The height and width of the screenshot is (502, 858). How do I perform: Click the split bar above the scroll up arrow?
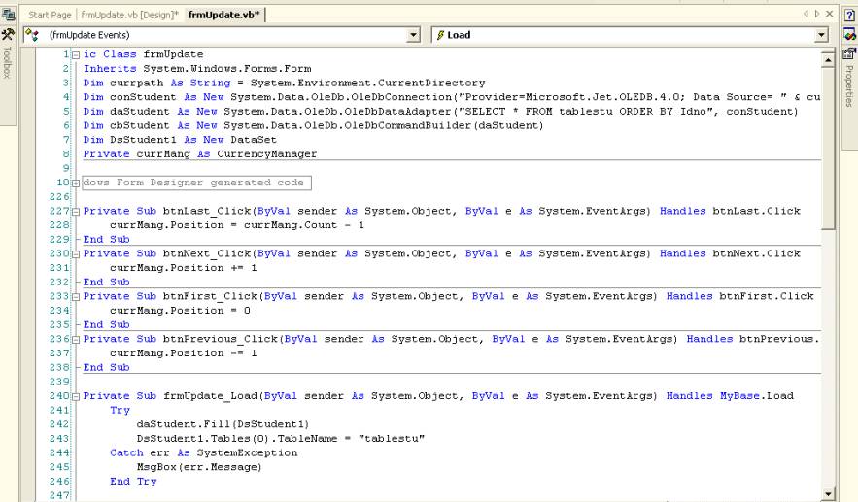pyautogui.click(x=827, y=50)
